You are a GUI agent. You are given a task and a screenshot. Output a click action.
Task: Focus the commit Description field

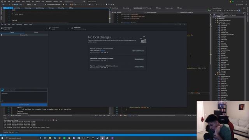(24, 96)
